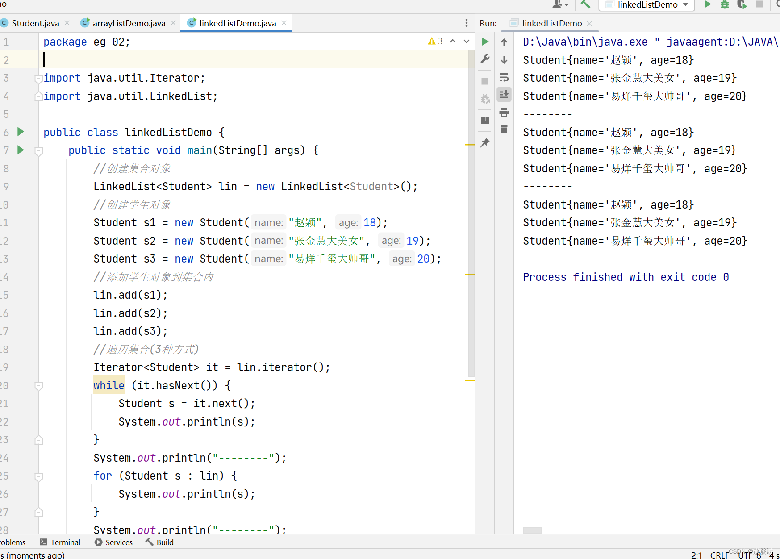This screenshot has height=559, width=780.
Task: Collapse the import block fold marker
Action: [x=38, y=79]
